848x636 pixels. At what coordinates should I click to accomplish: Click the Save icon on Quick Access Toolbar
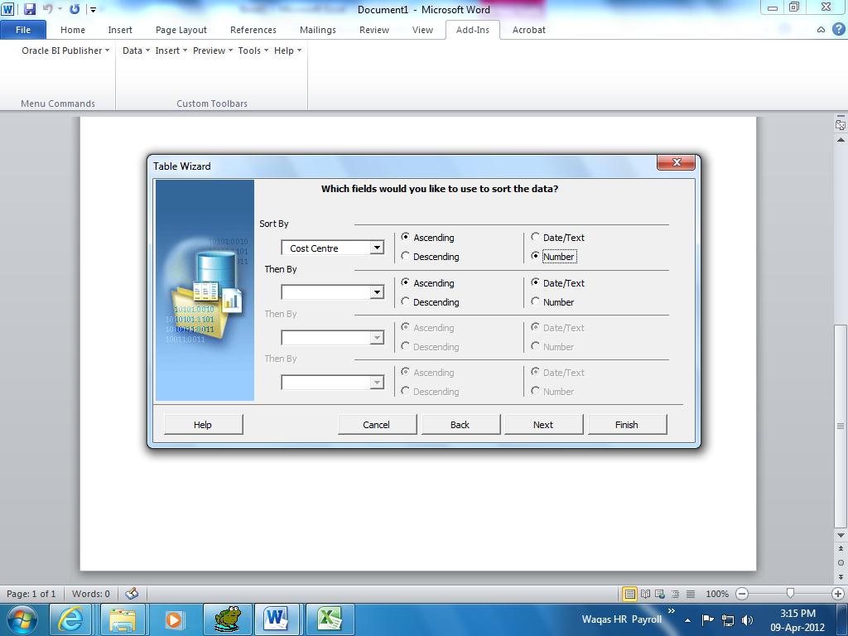[30, 8]
